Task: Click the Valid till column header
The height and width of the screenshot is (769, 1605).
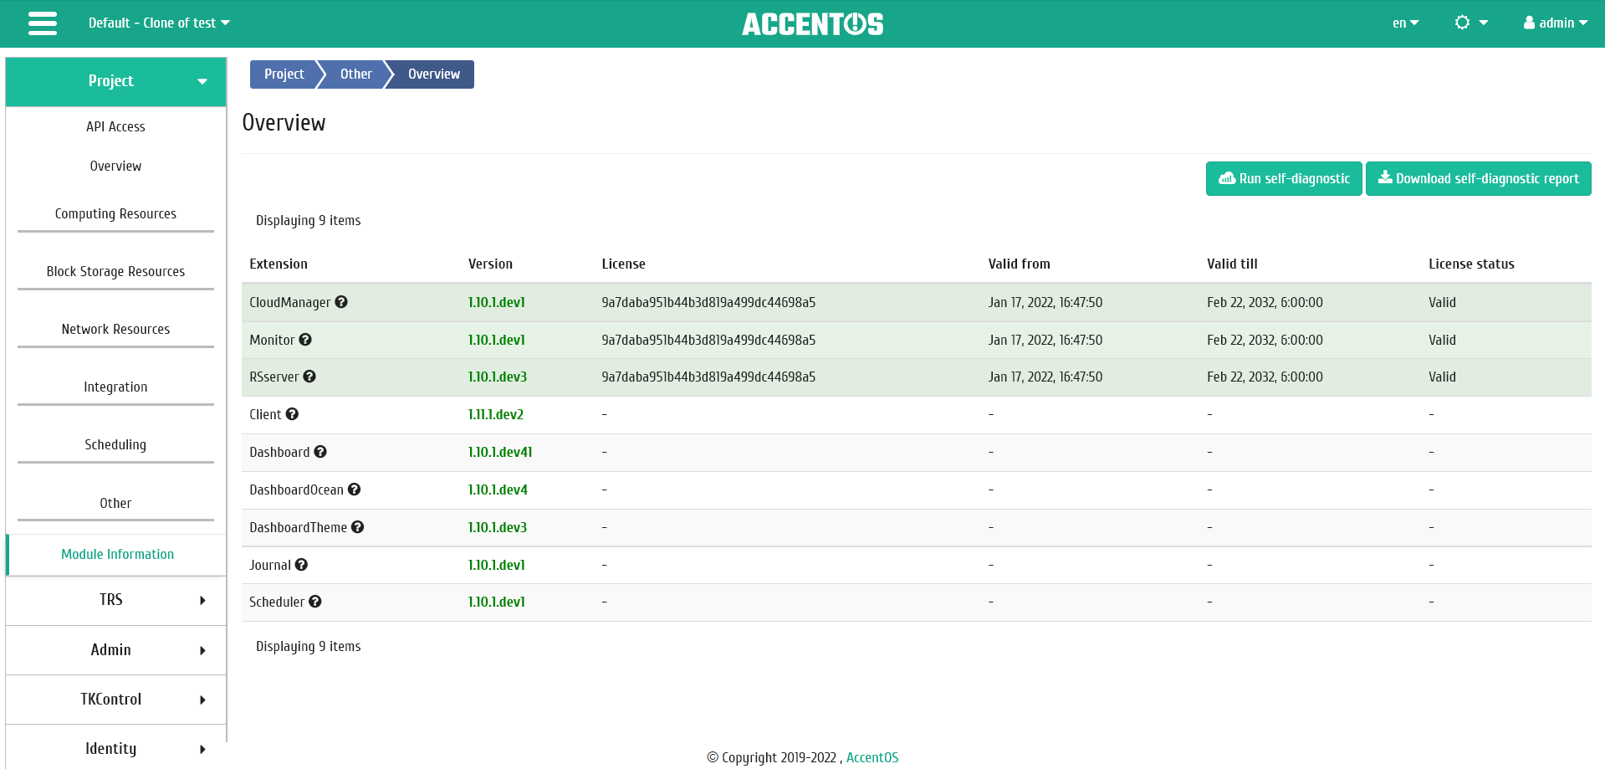Action: 1233,264
